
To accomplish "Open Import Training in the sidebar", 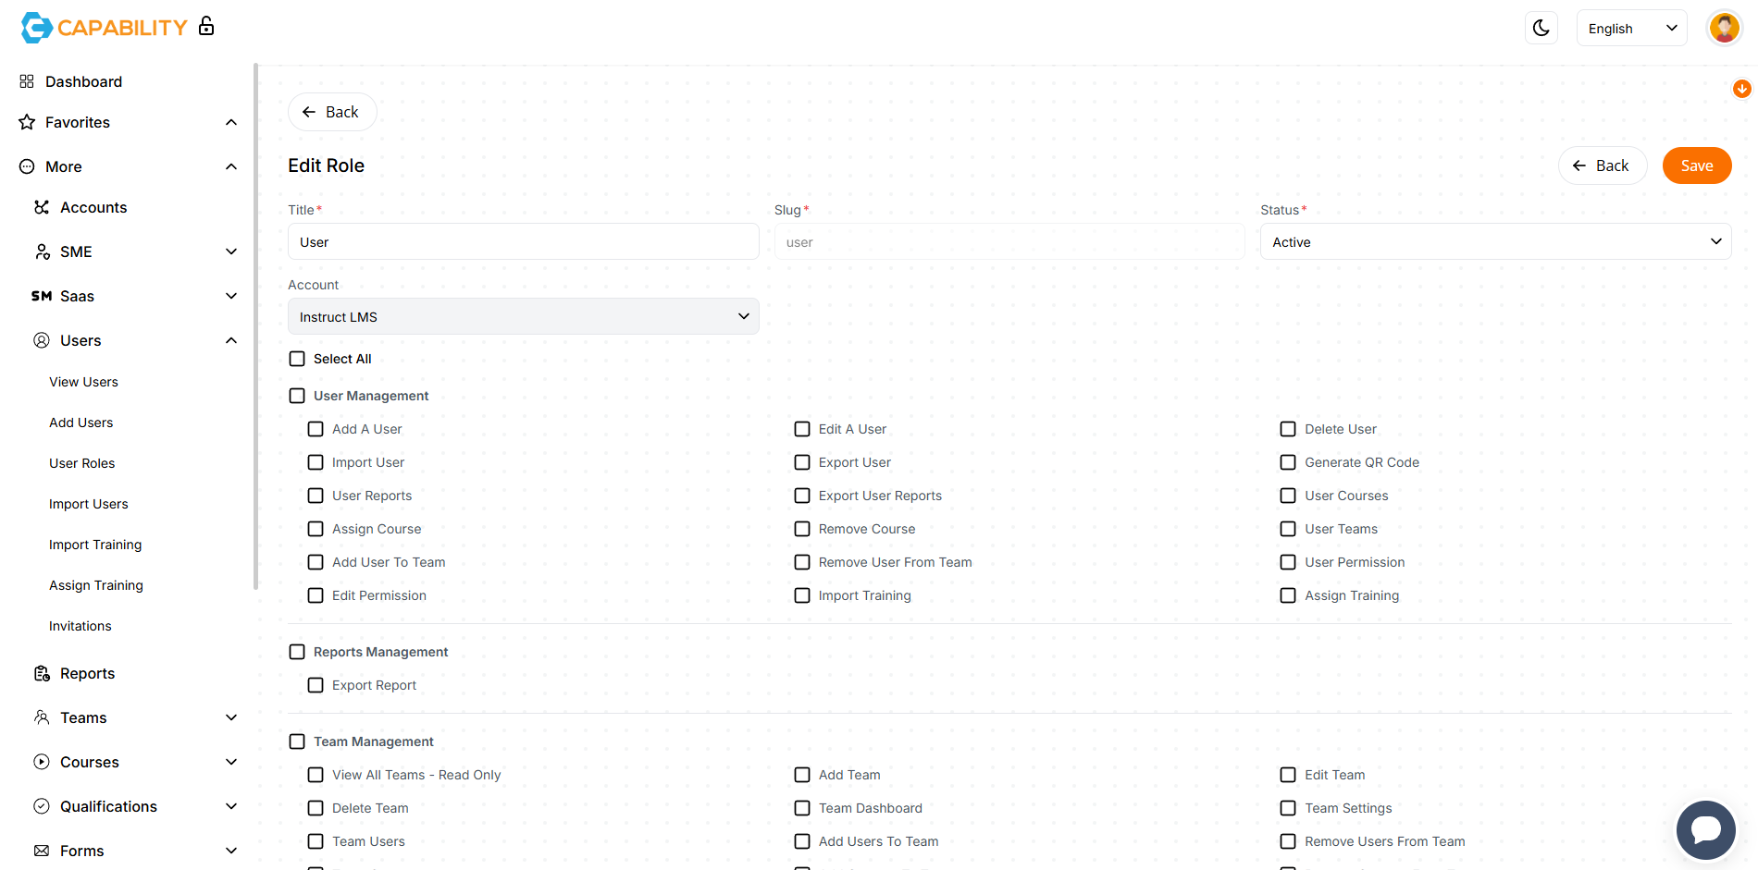I will (x=95, y=545).
